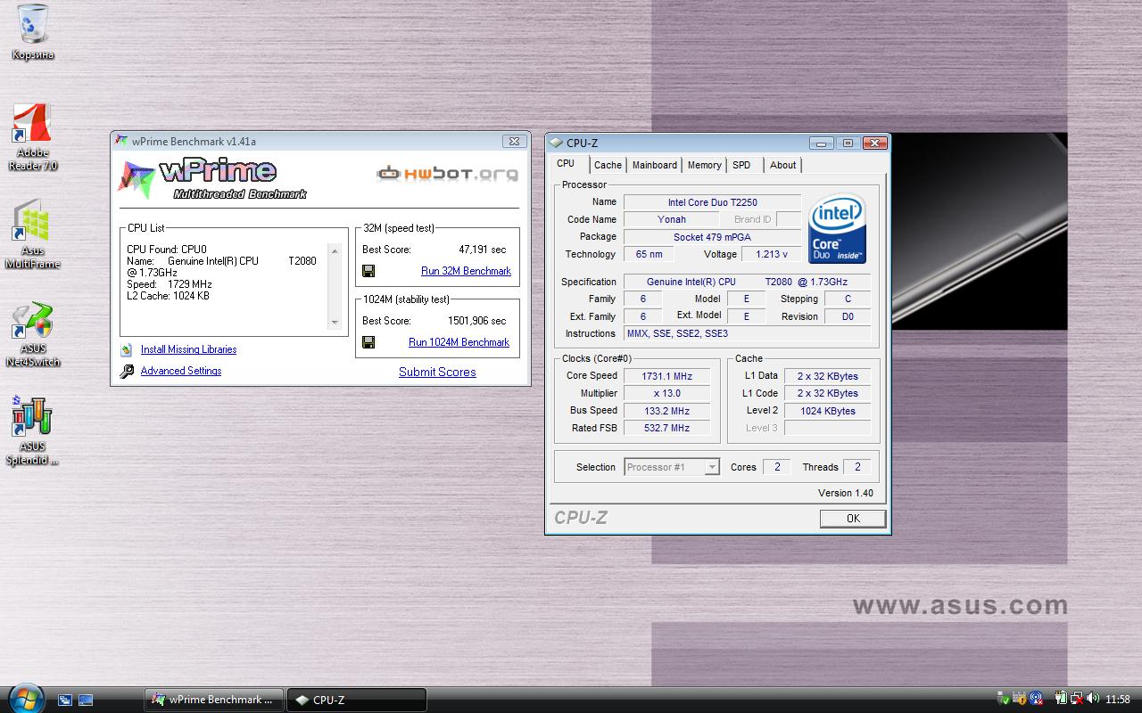Activate the wPrime Benchmark taskbar button
The image size is (1142, 713).
(214, 700)
